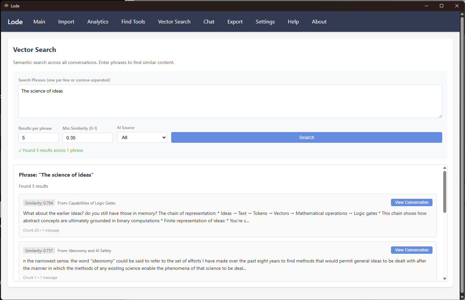Click inside the Search Phrases text area
This screenshot has height=300, width=465.
(230, 101)
